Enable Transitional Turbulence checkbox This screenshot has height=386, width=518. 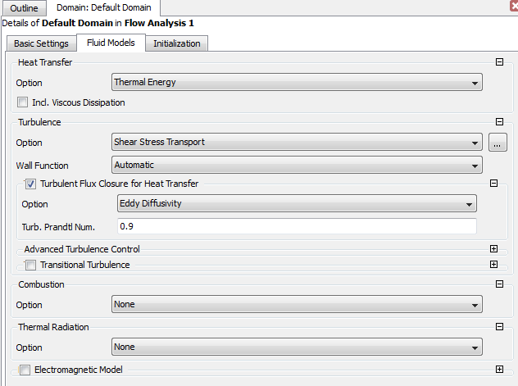(31, 265)
